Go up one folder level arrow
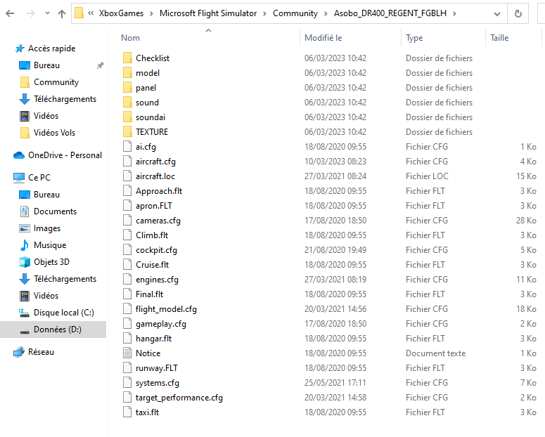Viewport: 545px width, 437px height. [x=62, y=13]
